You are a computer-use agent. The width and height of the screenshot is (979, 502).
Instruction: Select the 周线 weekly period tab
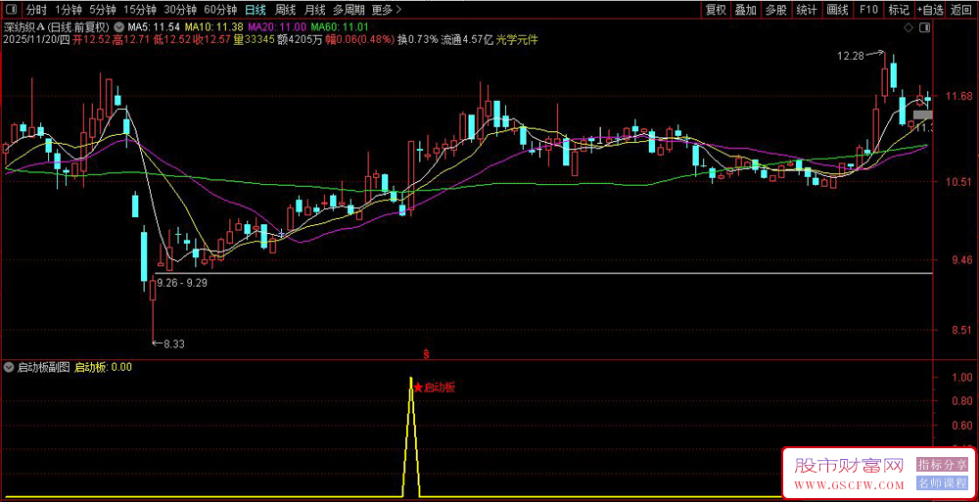[x=285, y=10]
